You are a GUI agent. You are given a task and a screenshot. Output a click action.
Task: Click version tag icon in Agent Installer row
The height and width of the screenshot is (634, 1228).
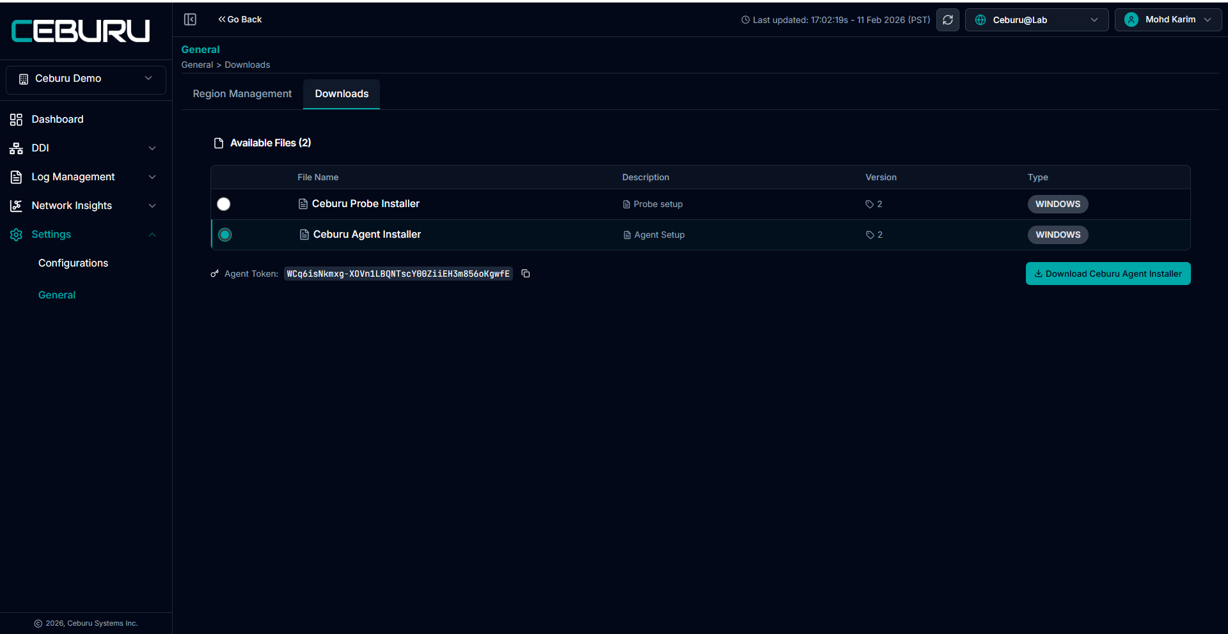(x=870, y=235)
